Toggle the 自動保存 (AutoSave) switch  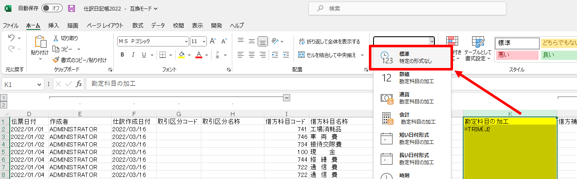(52, 8)
